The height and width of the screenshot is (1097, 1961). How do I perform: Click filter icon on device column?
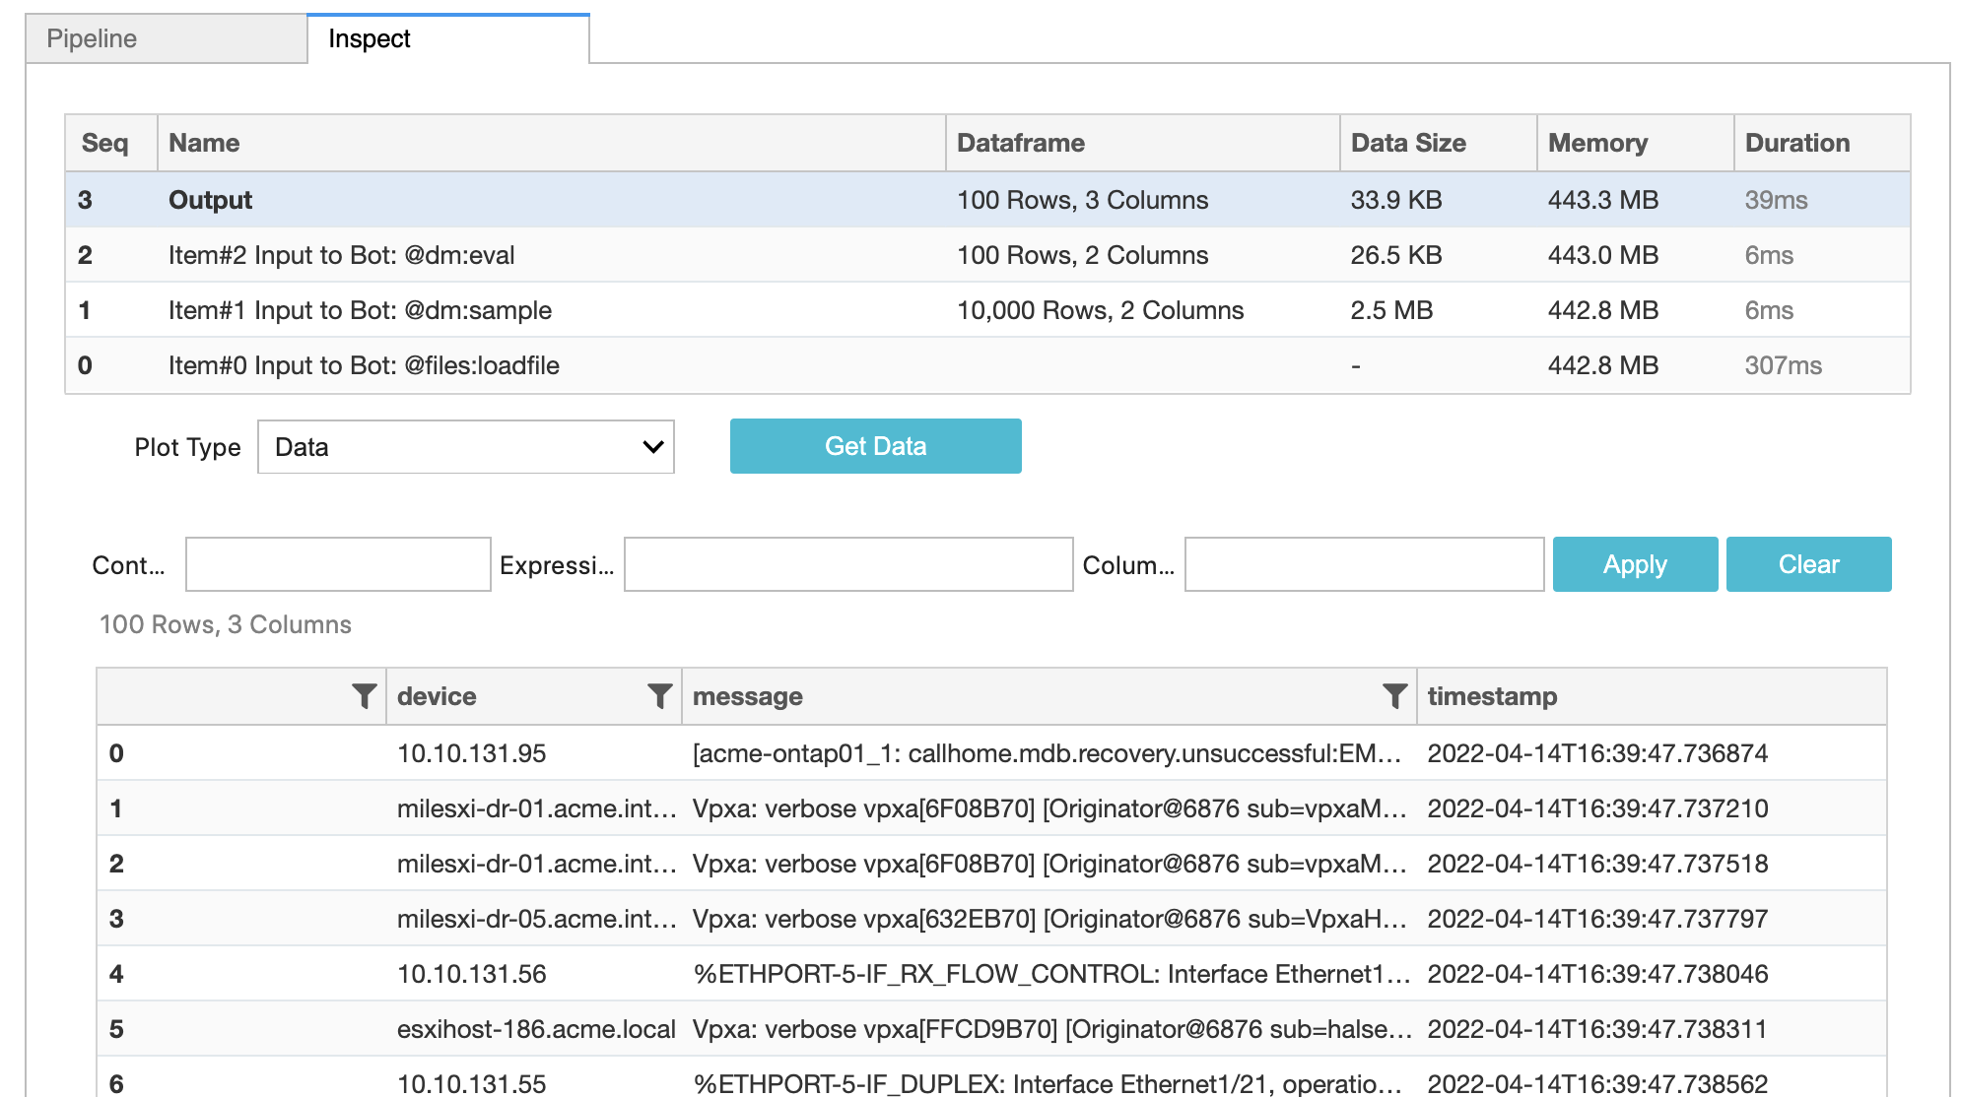click(x=659, y=696)
